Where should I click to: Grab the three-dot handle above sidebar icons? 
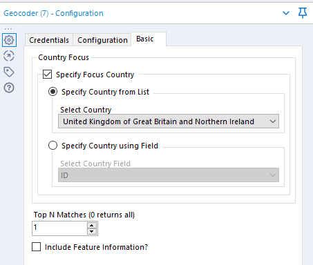8,29
